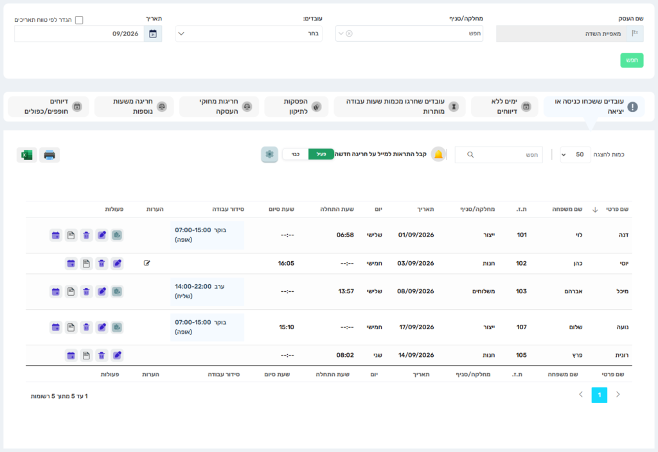This screenshot has height=452, width=658.
Task: View document icon for נועה שלום row
Action: coord(71,327)
